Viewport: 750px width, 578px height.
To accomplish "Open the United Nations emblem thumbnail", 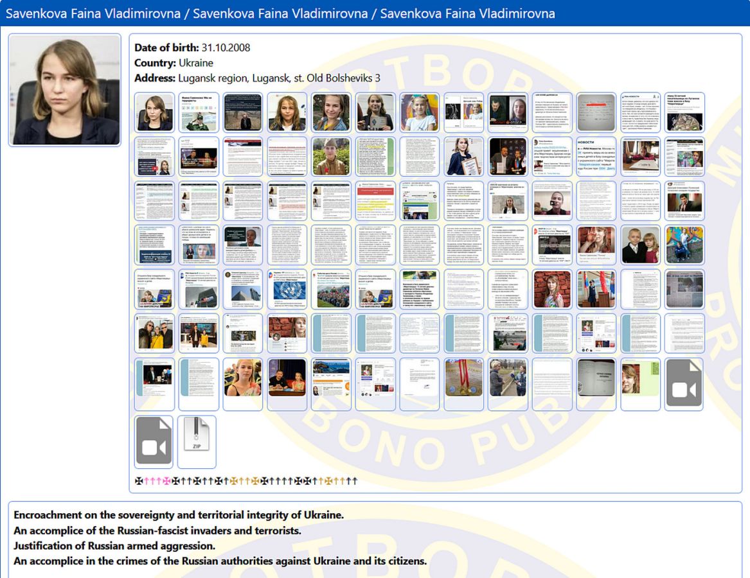I will click(x=287, y=289).
